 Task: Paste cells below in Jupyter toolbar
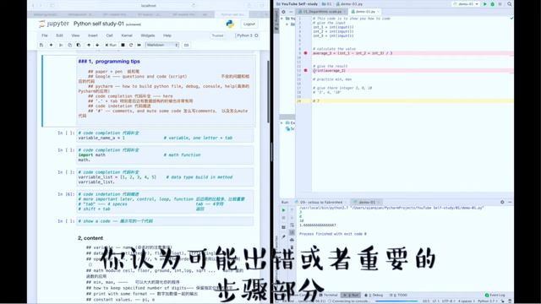point(79,45)
